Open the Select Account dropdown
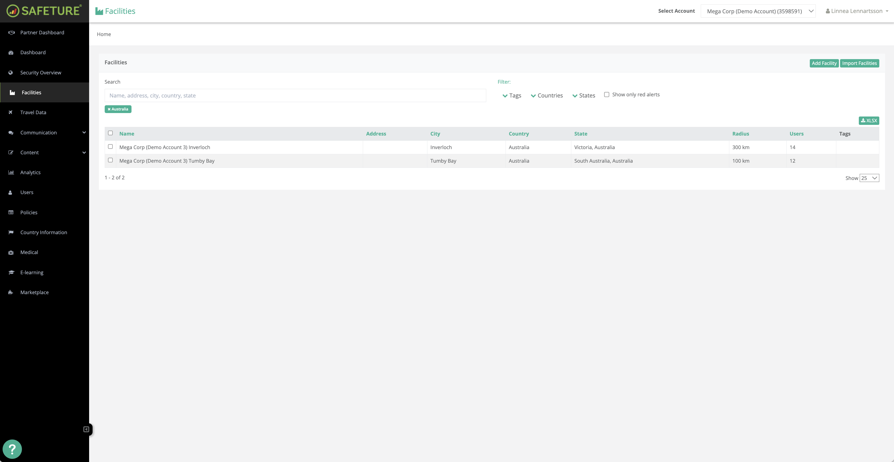Viewport: 894px width, 462px height. [x=758, y=11]
